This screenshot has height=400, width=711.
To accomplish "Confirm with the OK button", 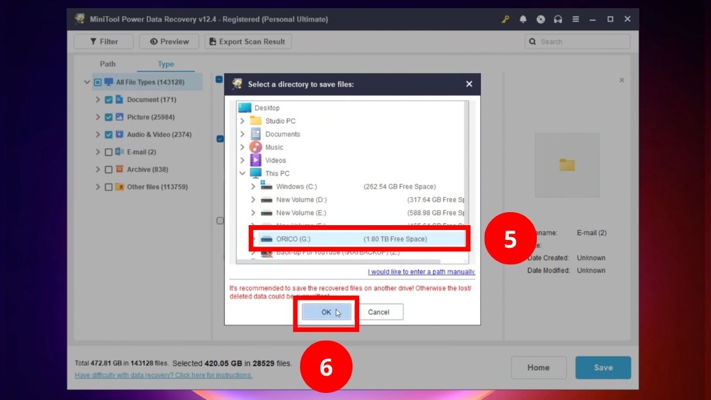I will coord(326,312).
